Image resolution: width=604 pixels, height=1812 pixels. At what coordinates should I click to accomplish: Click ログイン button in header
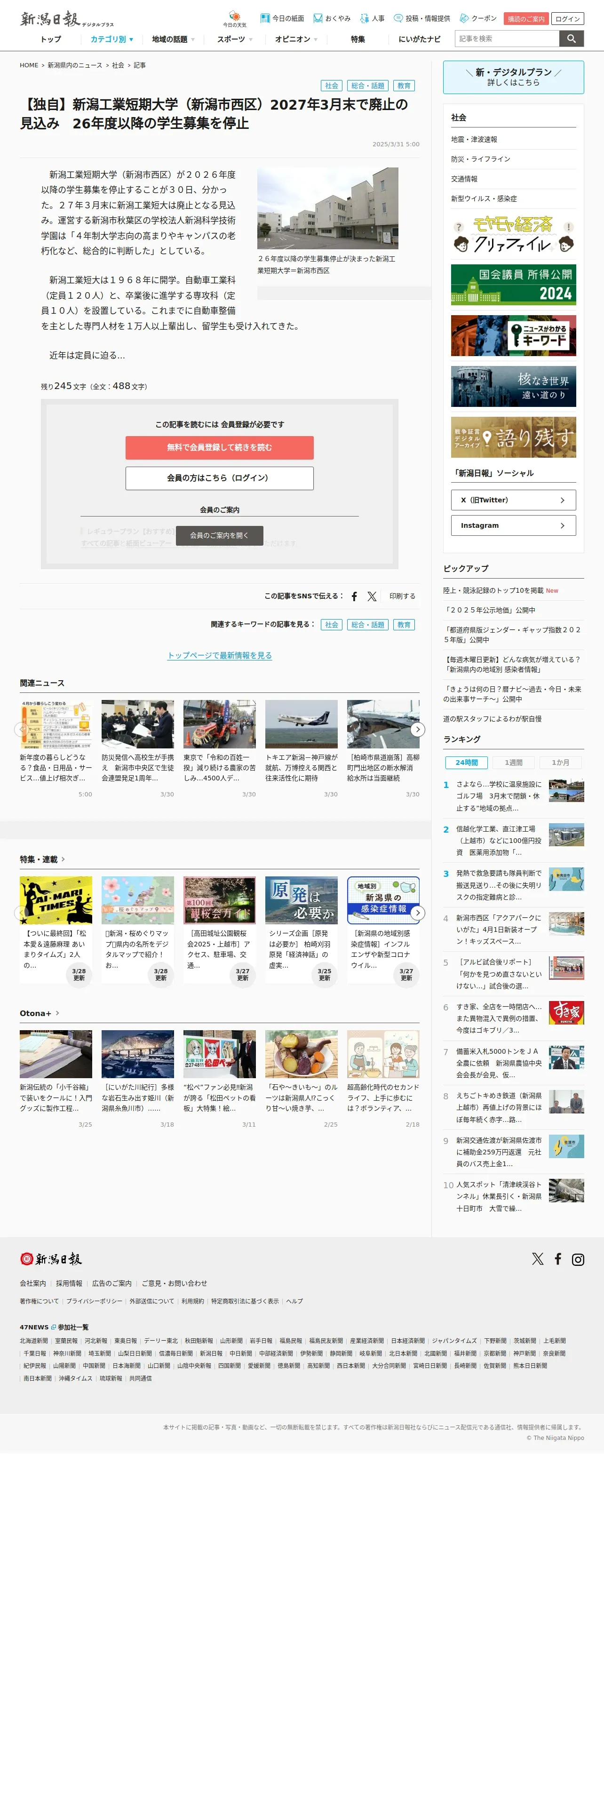pos(567,19)
